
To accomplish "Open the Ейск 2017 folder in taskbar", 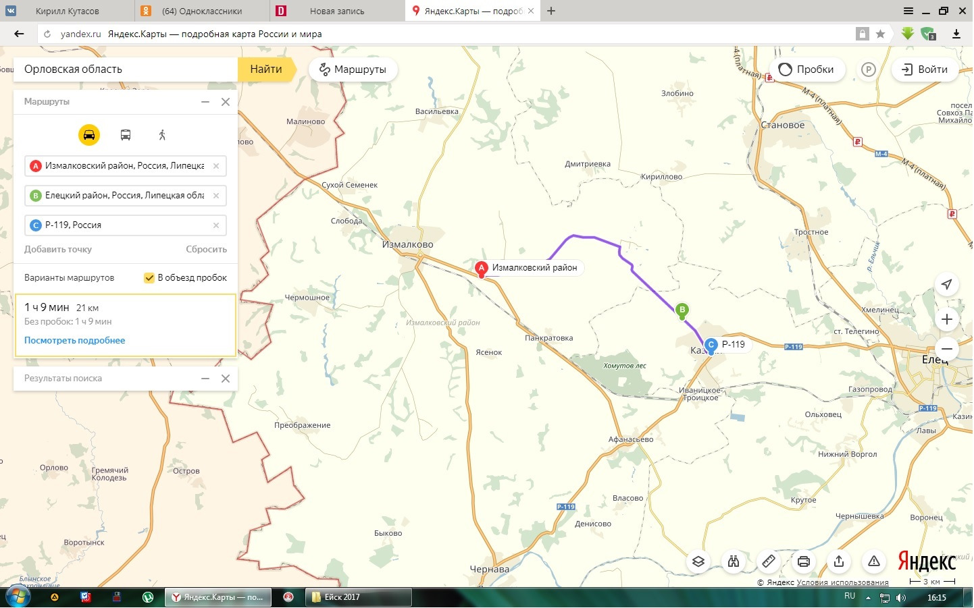I will [358, 597].
